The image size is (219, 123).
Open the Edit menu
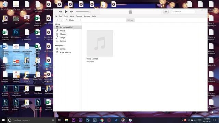point(61,16)
